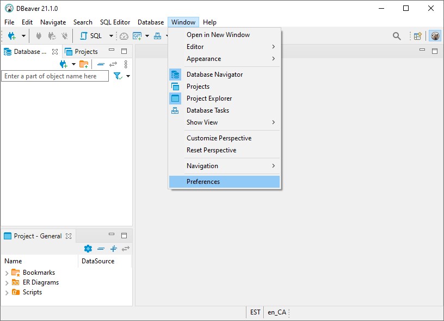Click the navigator filter funnel icon

pos(118,76)
